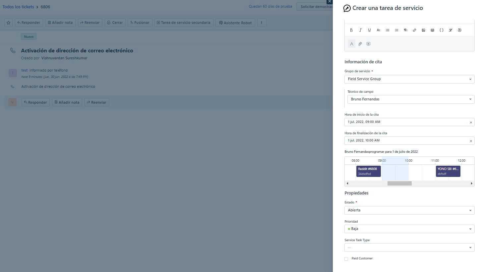
Task: Clear the Hora de inicio field with the X
Action: (x=471, y=122)
